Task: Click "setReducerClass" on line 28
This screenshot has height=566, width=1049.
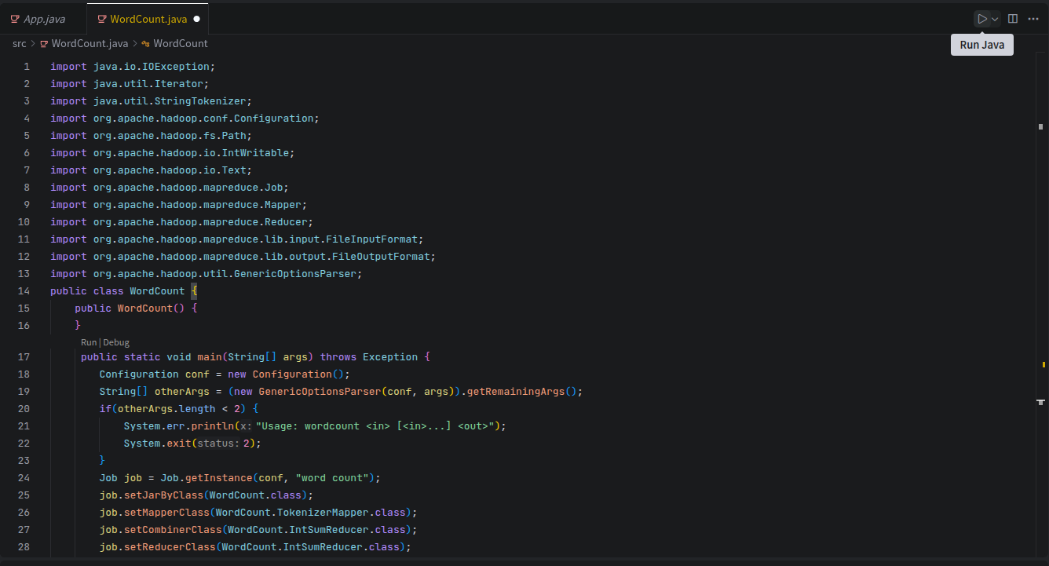Action: (x=170, y=547)
